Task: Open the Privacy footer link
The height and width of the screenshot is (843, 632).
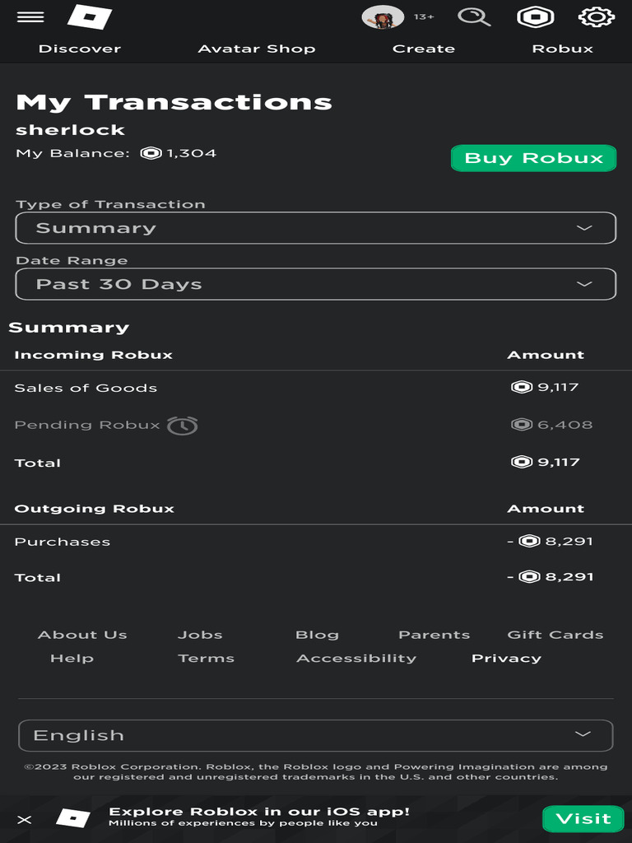Action: 506,659
